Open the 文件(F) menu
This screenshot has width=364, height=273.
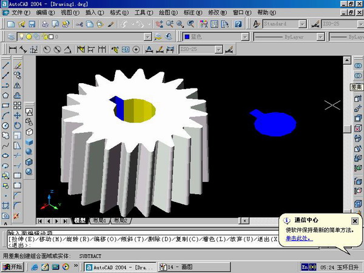[21, 13]
